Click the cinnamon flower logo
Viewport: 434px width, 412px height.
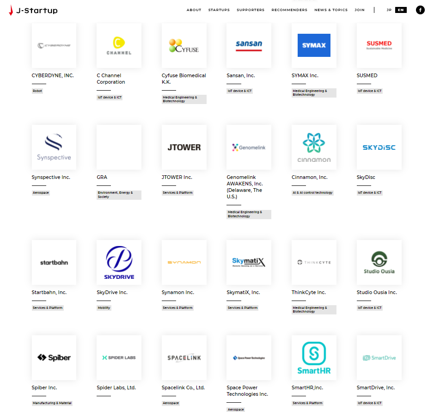coord(314,148)
